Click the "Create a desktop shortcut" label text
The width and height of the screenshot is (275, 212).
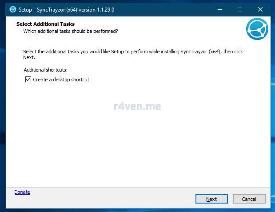tap(61, 80)
